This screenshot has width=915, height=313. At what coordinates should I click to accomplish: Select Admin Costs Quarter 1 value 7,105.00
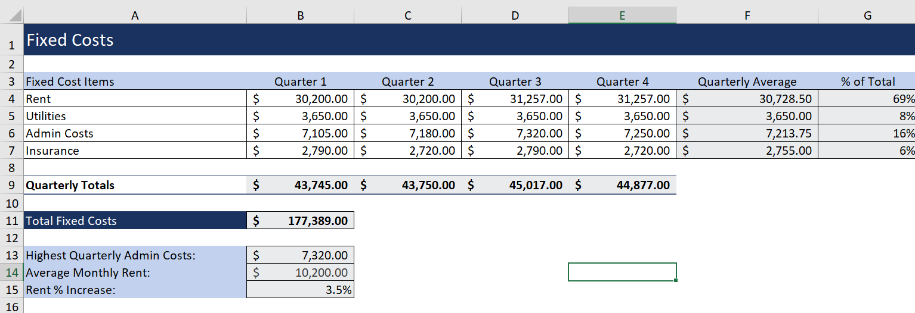pos(300,133)
